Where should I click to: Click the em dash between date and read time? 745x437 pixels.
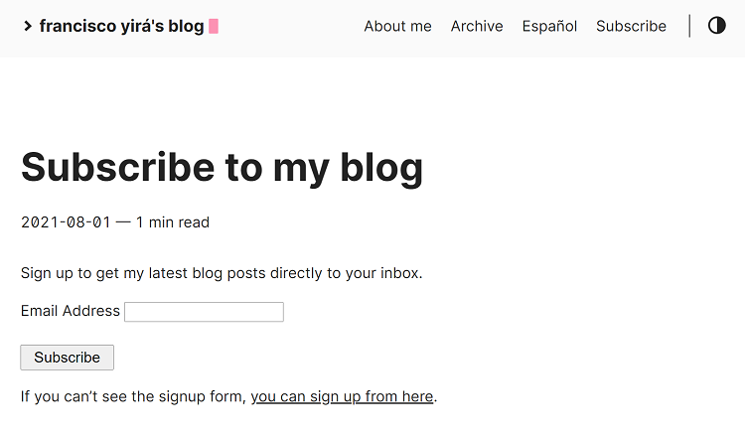123,222
